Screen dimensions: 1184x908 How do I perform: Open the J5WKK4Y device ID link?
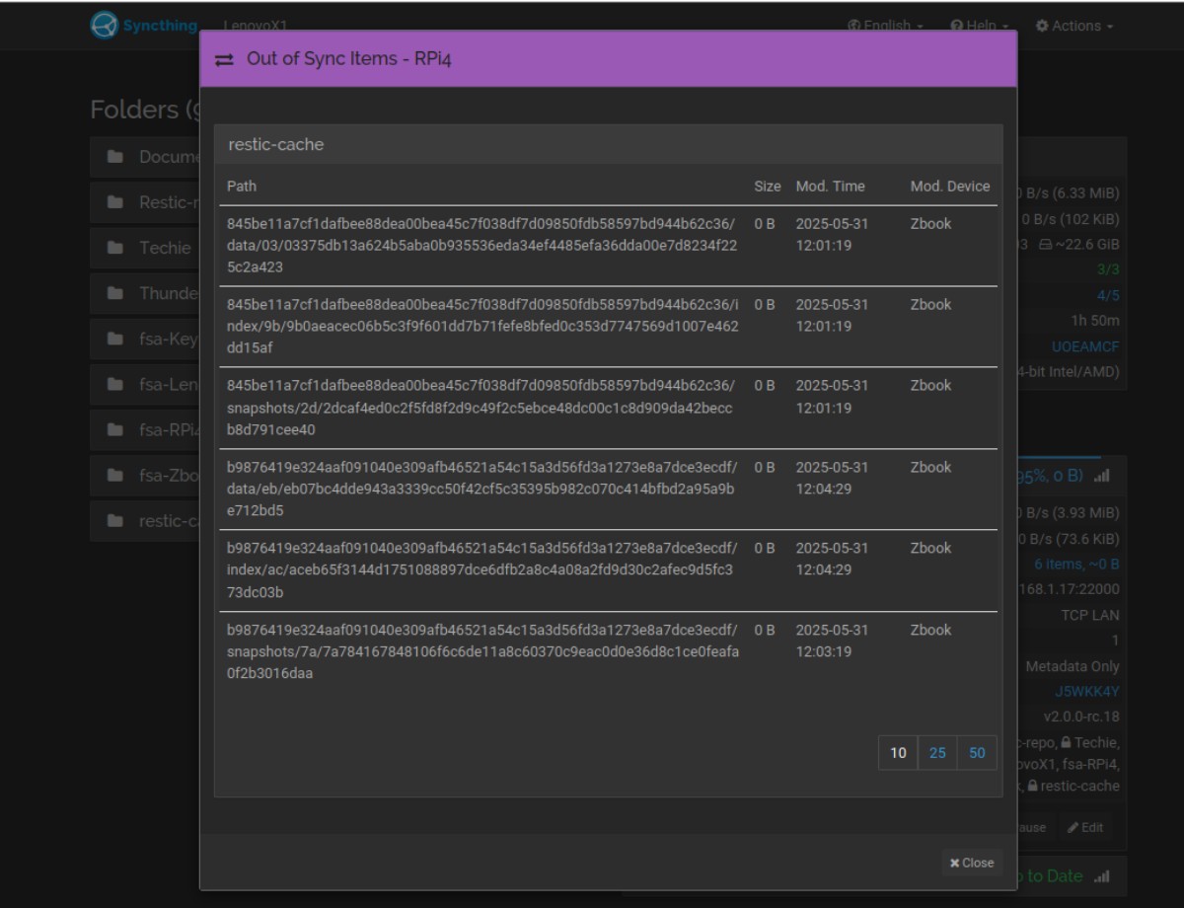tap(1086, 692)
